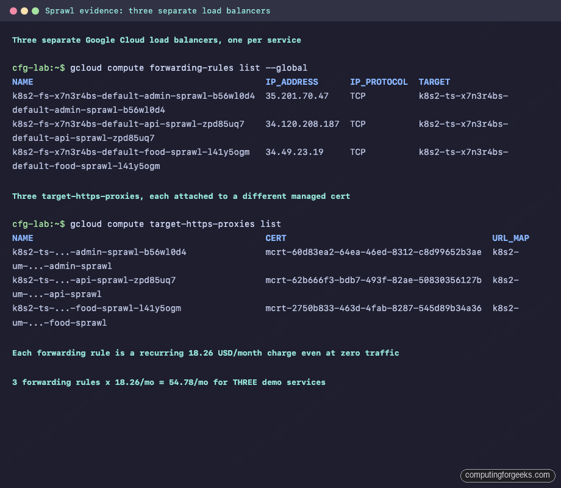The height and width of the screenshot is (488, 561).
Task: Click the 54.78/mo cost summary line
Action: tap(171, 382)
